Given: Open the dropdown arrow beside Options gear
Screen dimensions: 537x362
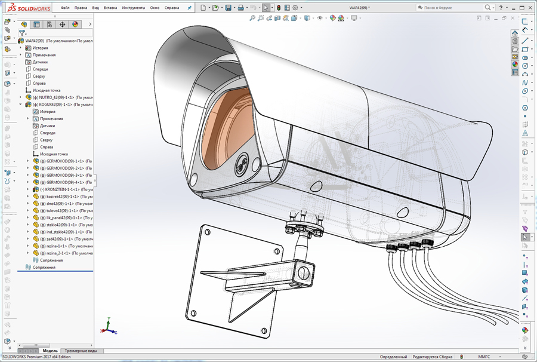Looking at the screenshot, I should coord(301,8).
